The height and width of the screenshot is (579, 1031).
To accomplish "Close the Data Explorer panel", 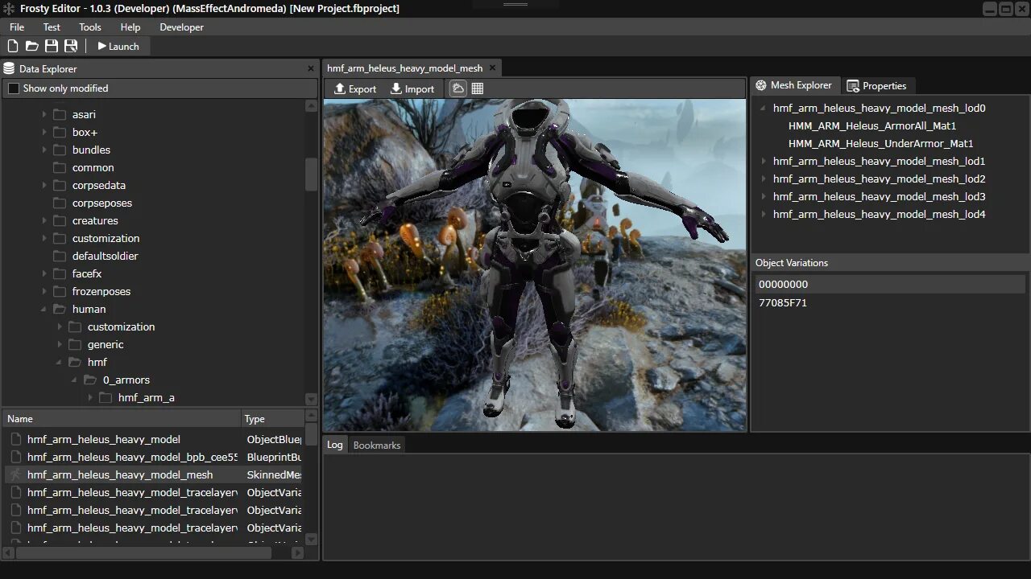I will tap(311, 69).
